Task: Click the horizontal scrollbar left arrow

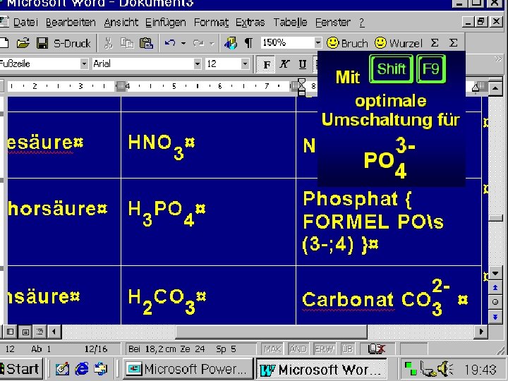Action: [x=54, y=332]
